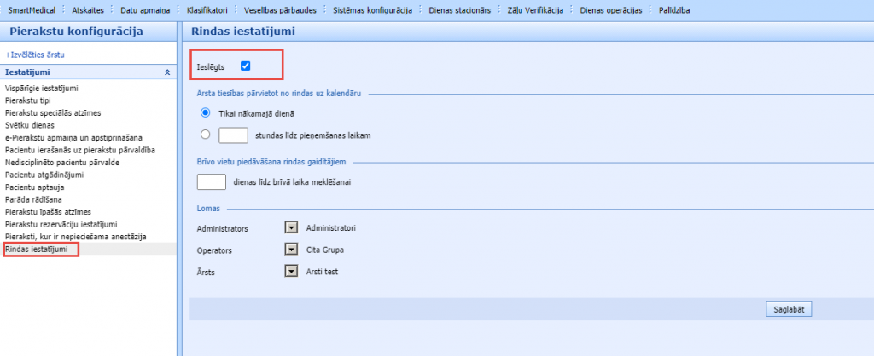Collapse the Iestatījumi section chevron

pos(167,72)
